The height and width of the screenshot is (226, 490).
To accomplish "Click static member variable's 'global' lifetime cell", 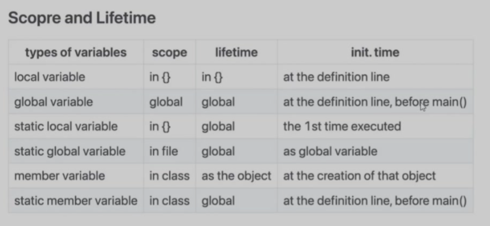I will (218, 200).
